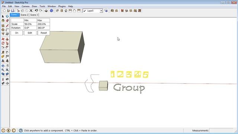This screenshot has width=238, height=134.
Task: Choose the Circle tool
Action: click(3, 30)
